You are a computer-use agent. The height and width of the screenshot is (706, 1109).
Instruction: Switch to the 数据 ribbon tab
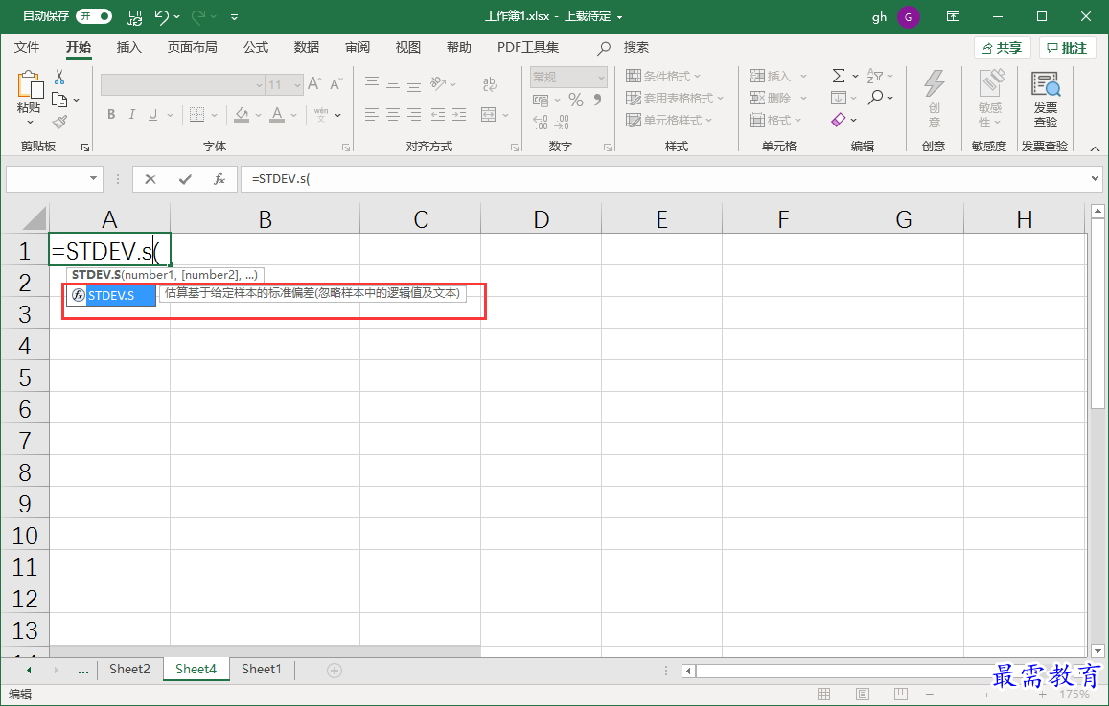(x=307, y=47)
